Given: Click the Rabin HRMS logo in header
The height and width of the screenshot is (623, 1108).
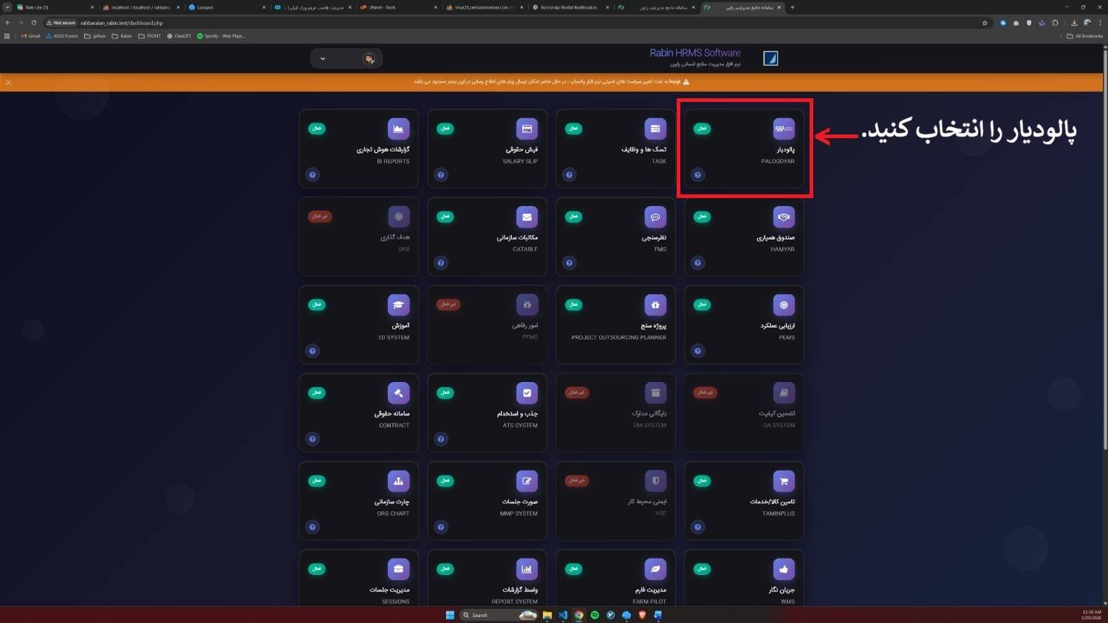Looking at the screenshot, I should tap(770, 58).
